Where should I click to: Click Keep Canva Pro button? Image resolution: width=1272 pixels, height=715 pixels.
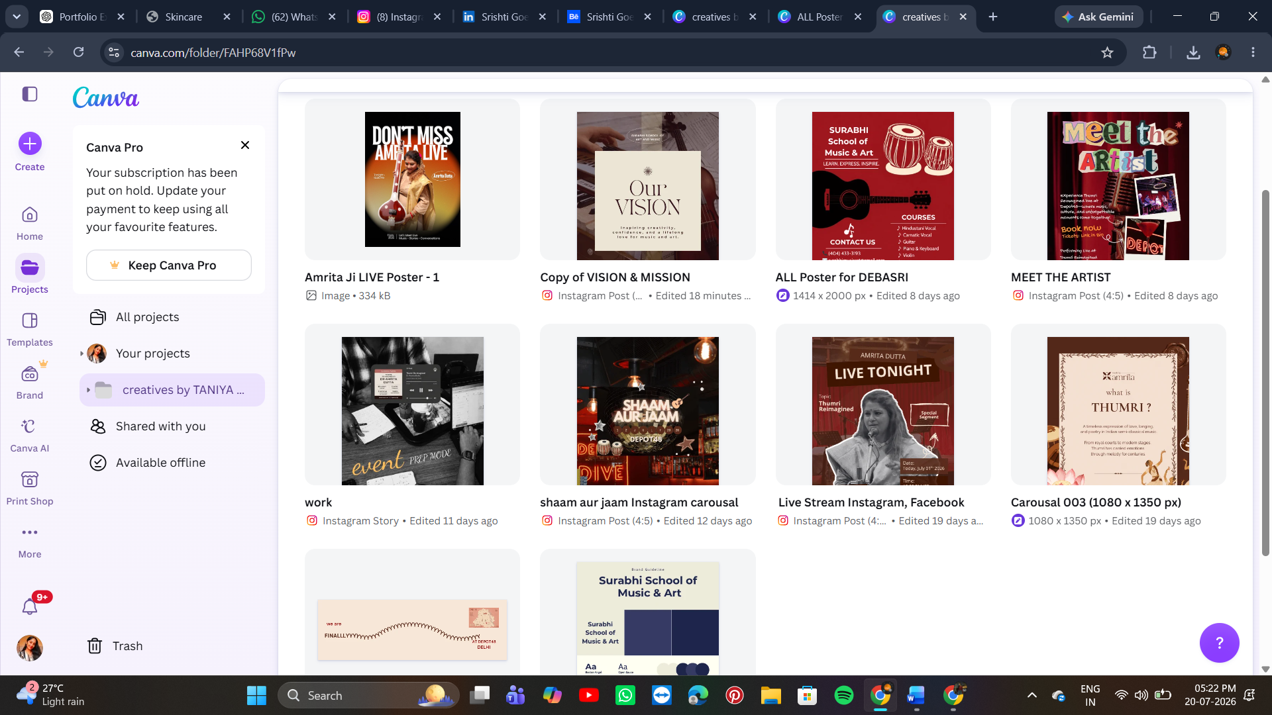[x=169, y=265]
